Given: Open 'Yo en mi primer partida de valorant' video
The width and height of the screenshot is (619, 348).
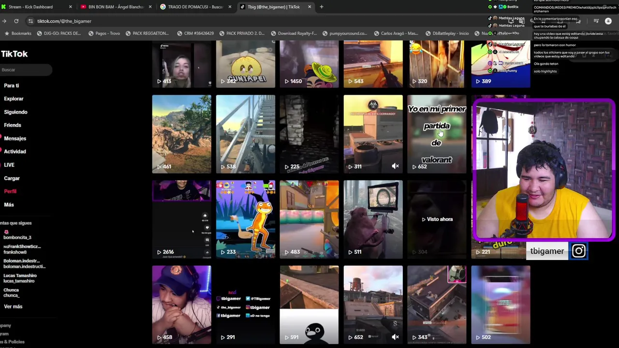Looking at the screenshot, I should click(437, 134).
